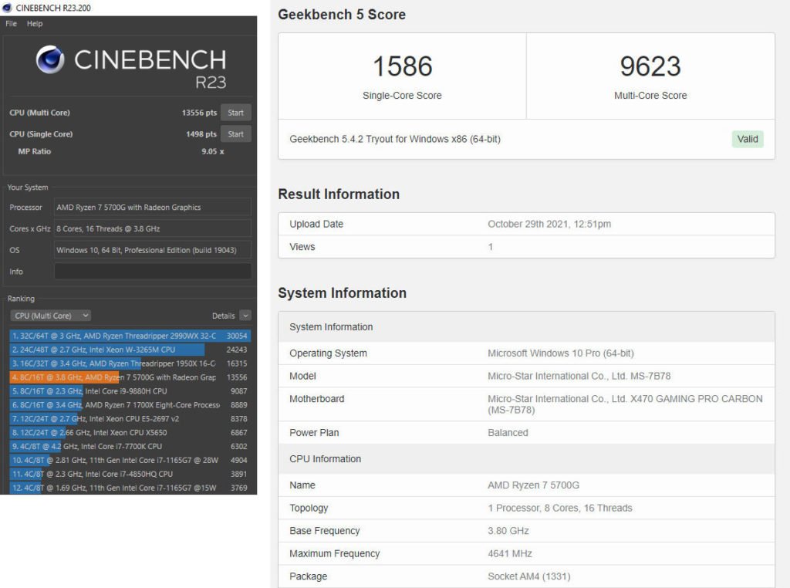Open the CPU (Multi Core) ranking dropdown
Image resolution: width=790 pixels, height=588 pixels.
[51, 316]
